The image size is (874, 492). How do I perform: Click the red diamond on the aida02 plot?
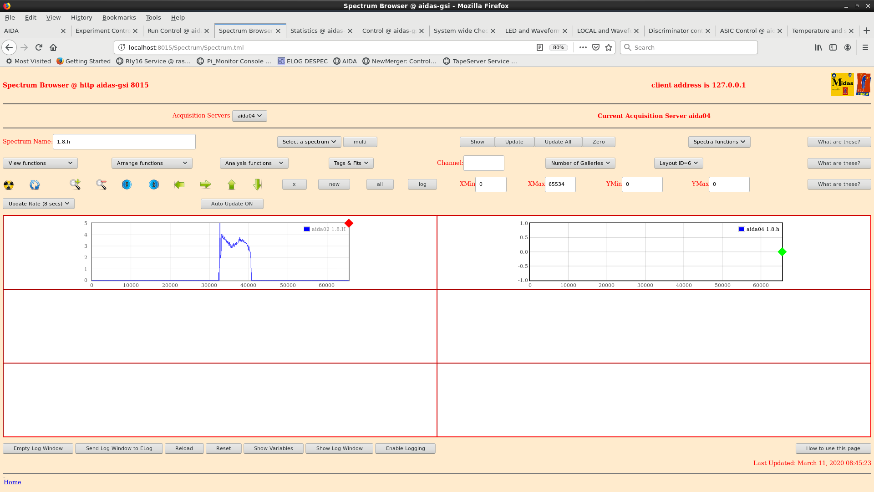pos(349,223)
